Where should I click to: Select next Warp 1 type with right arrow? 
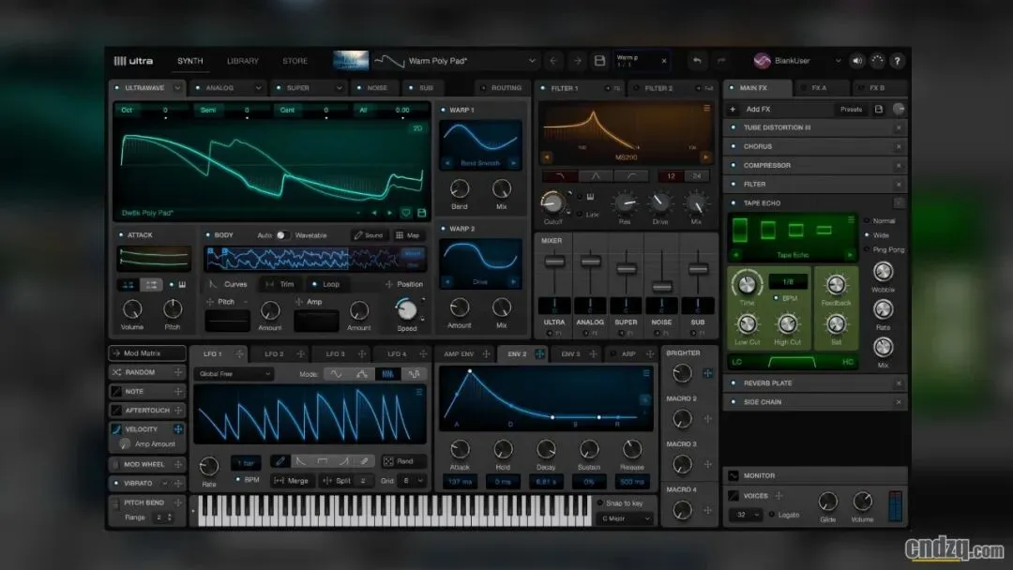tap(514, 163)
